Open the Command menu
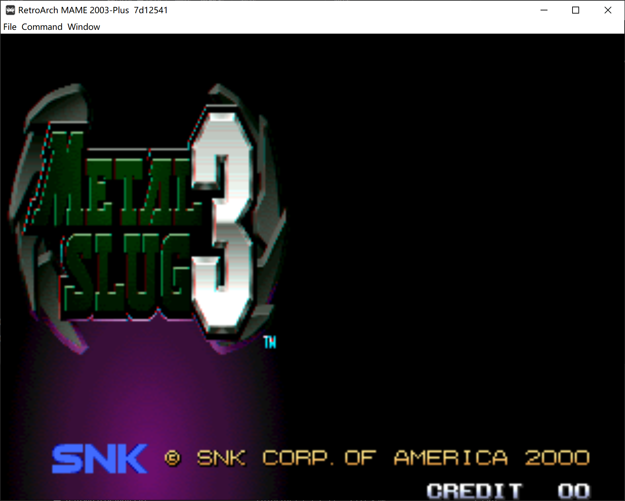The image size is (625, 501). pyautogui.click(x=42, y=27)
